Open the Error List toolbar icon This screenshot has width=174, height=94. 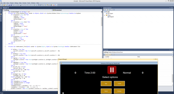click(x=53, y=5)
